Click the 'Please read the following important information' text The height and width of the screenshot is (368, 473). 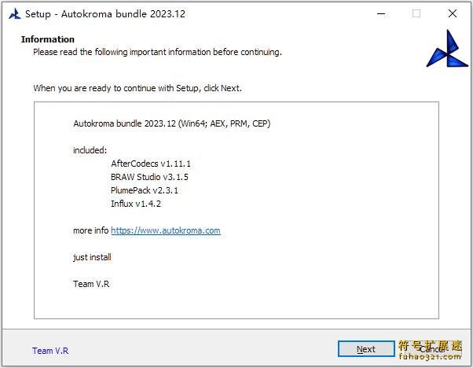[157, 52]
